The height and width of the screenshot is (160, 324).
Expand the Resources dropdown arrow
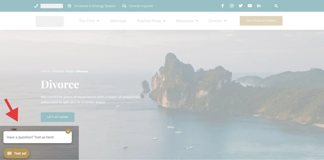click(197, 21)
